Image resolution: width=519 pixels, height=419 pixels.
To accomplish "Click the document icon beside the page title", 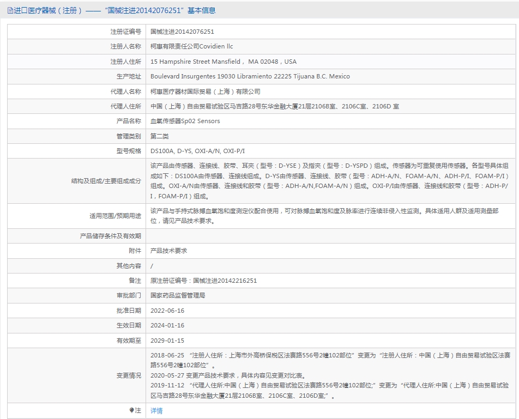I will click(10, 10).
